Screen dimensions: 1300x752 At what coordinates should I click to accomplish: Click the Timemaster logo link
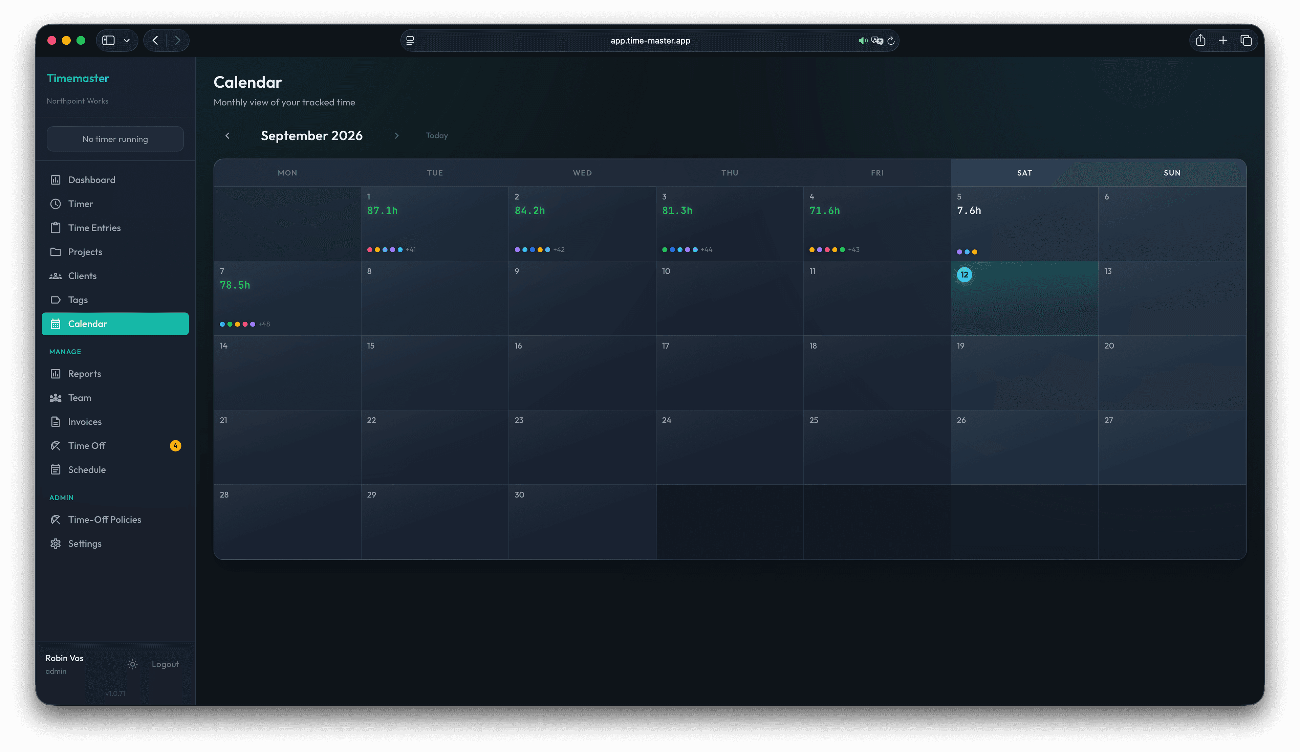coord(78,79)
